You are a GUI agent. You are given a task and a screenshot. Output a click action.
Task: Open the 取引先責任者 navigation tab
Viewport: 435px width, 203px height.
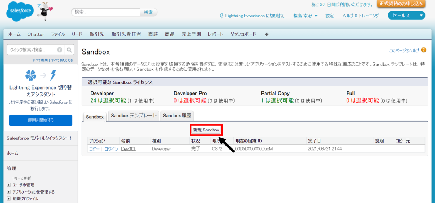click(x=126, y=34)
